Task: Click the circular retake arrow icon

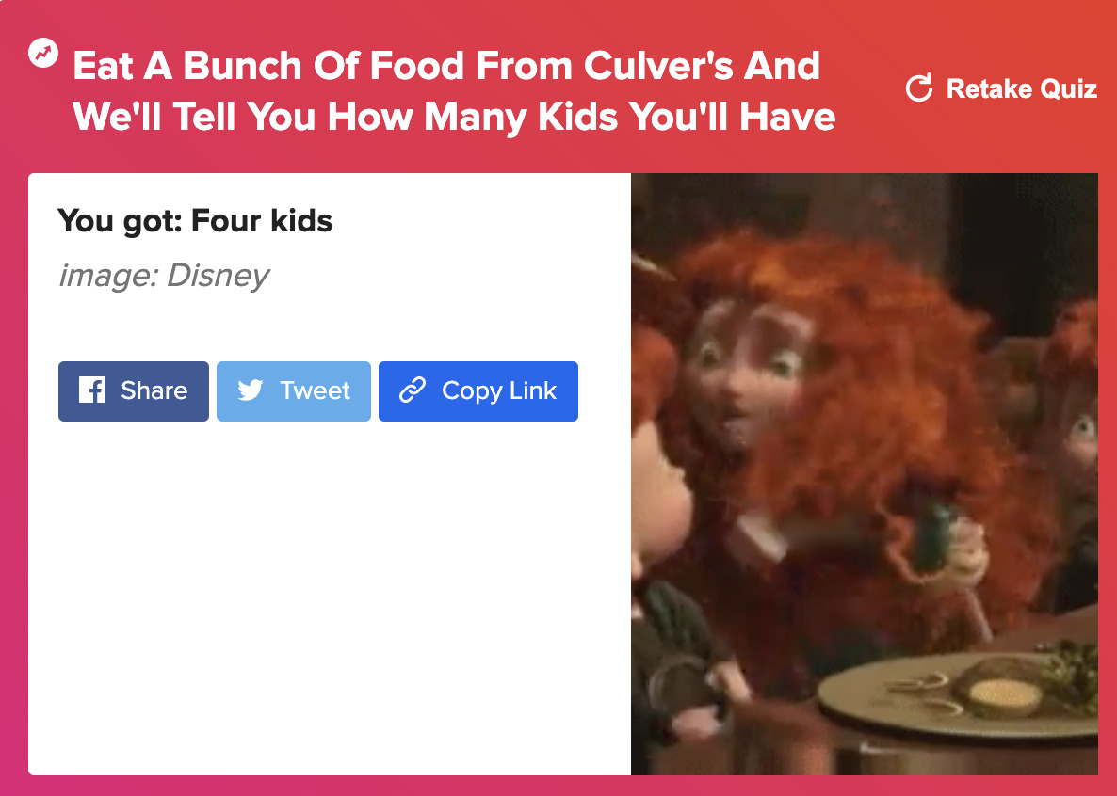Action: click(919, 88)
